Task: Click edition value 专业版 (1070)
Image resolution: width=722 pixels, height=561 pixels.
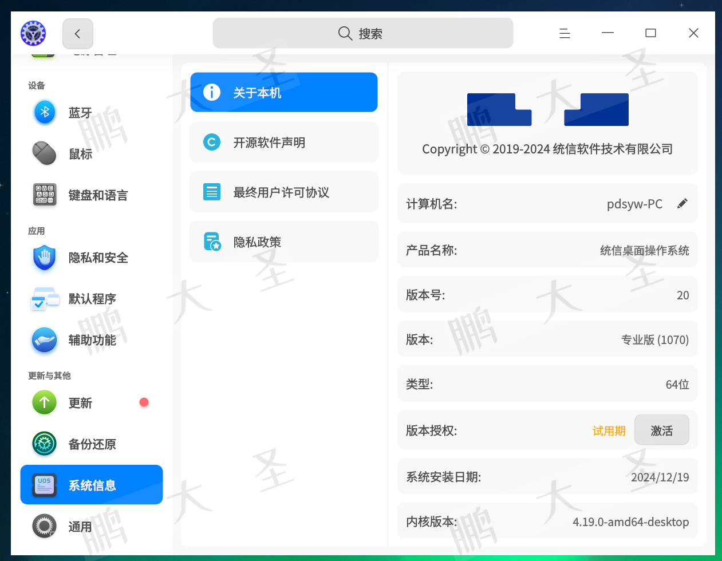Action: point(655,339)
